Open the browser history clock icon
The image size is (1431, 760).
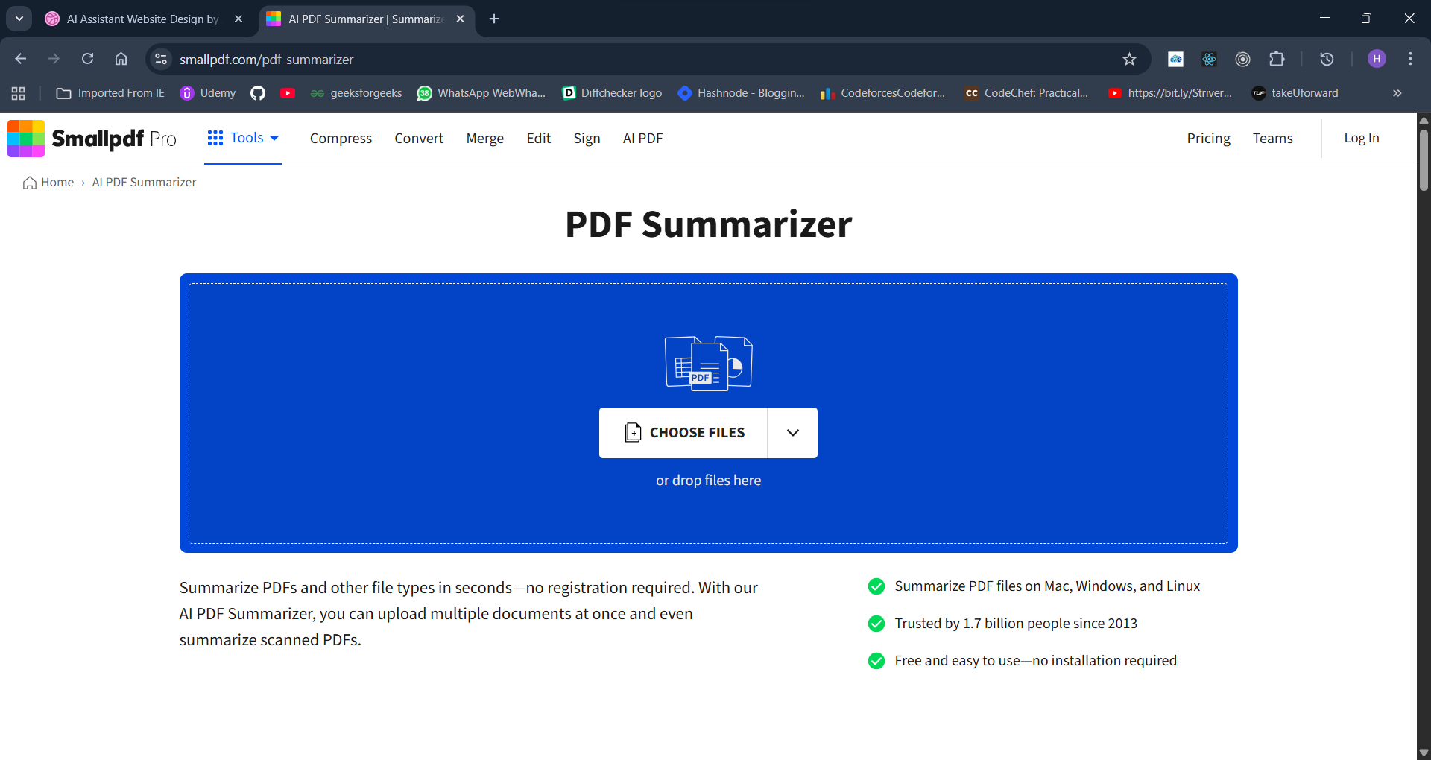[x=1327, y=59]
